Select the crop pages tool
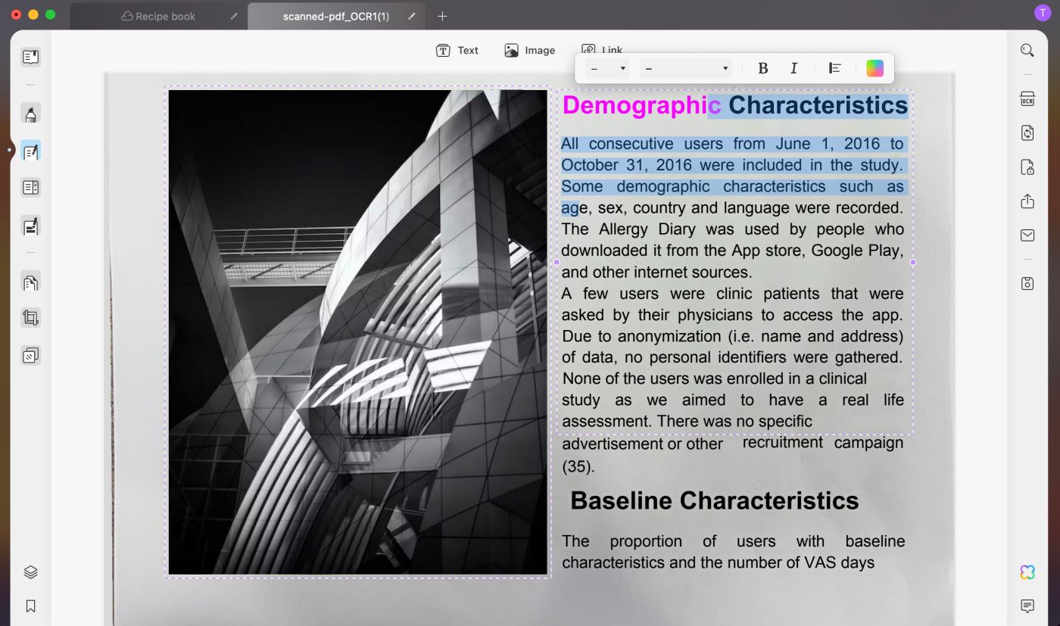1060x626 pixels. [30, 318]
